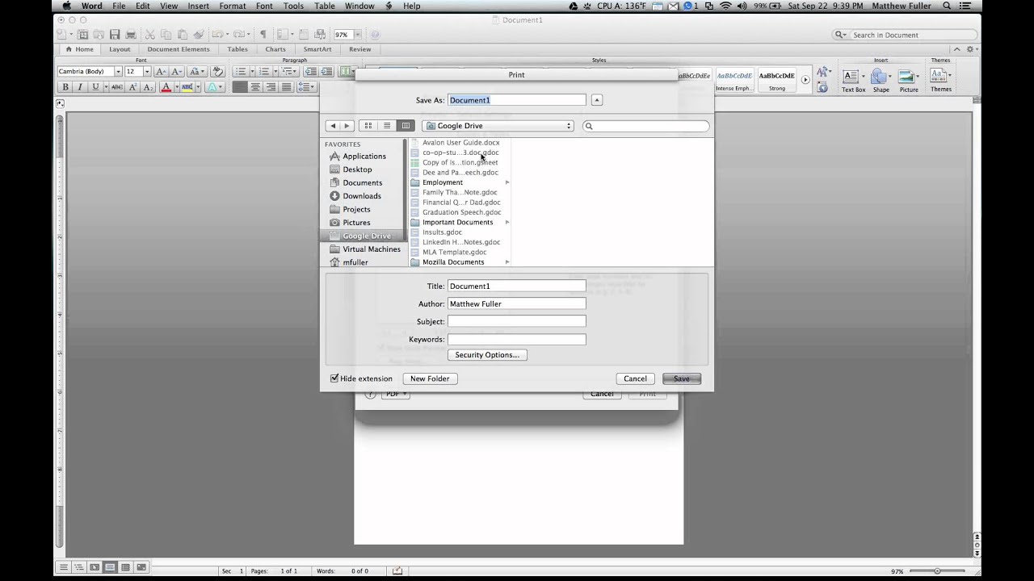
Task: Expand the styles gallery arrow button
Action: pyautogui.click(x=805, y=80)
